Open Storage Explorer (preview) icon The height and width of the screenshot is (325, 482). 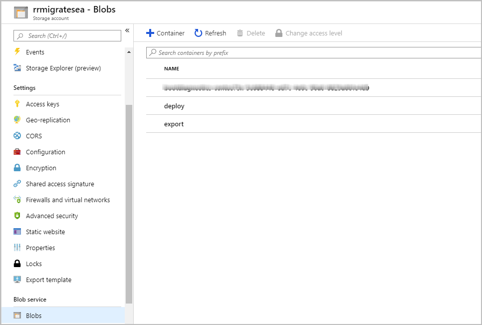coord(17,68)
